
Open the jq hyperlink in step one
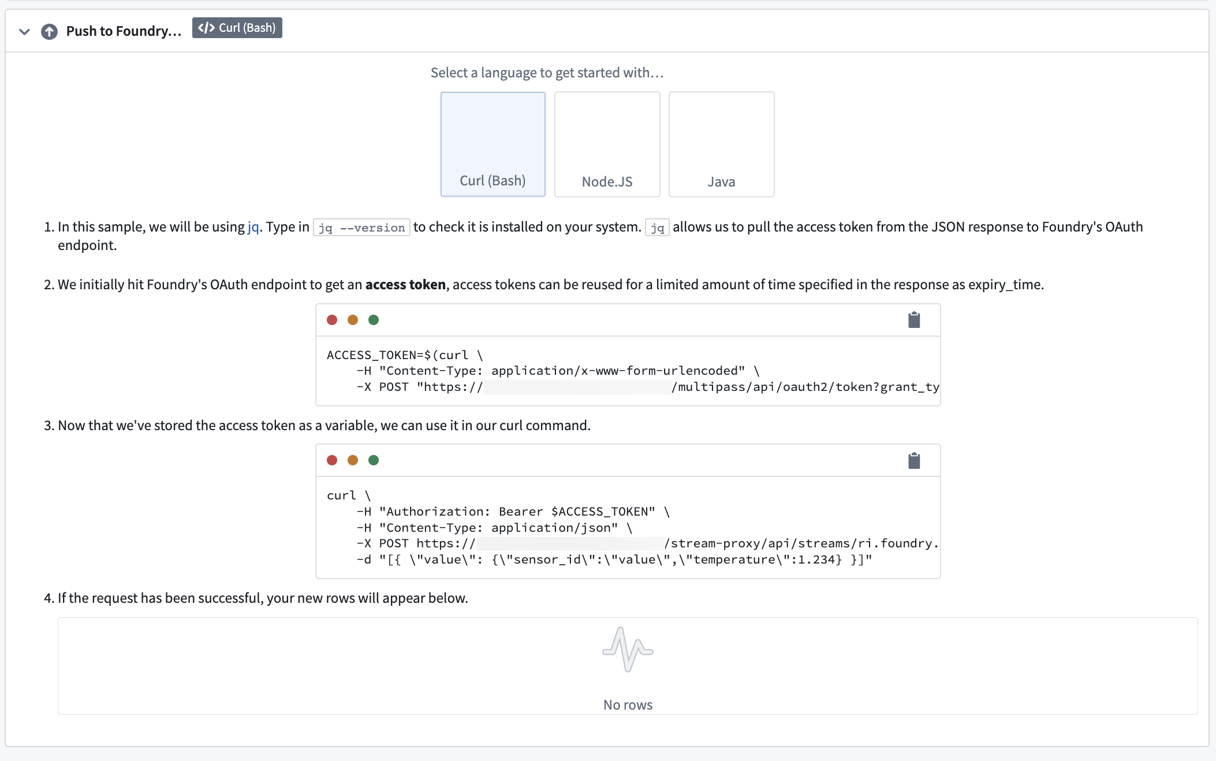pyautogui.click(x=253, y=227)
